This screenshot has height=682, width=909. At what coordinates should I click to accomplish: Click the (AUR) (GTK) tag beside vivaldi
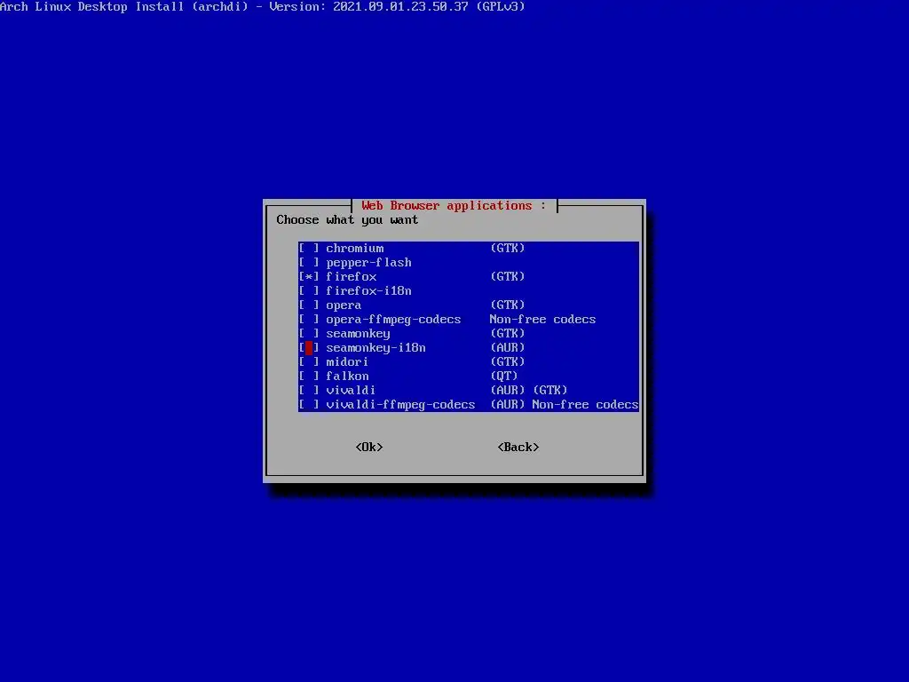pyautogui.click(x=529, y=391)
